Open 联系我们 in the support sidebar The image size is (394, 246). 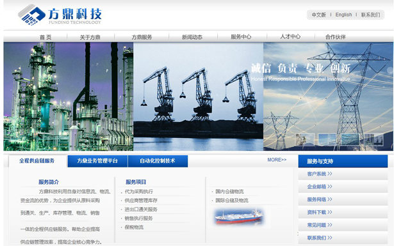(320, 238)
